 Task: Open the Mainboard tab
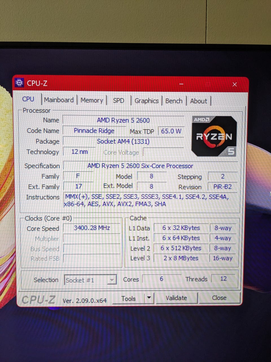[59, 100]
